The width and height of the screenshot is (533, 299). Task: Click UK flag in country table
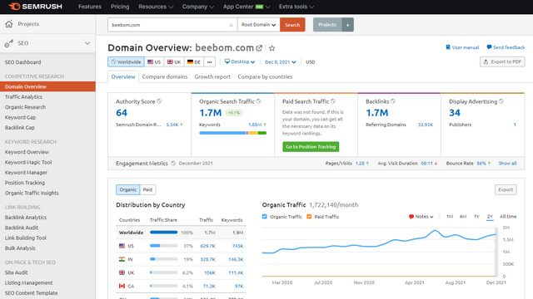pyautogui.click(x=122, y=272)
